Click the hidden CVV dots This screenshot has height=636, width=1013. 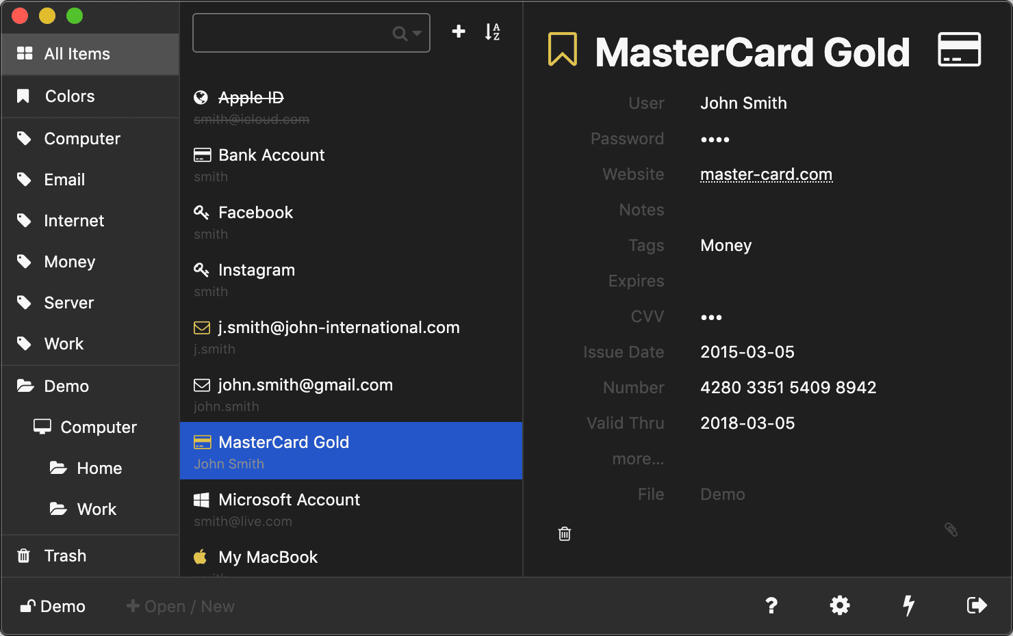(711, 317)
